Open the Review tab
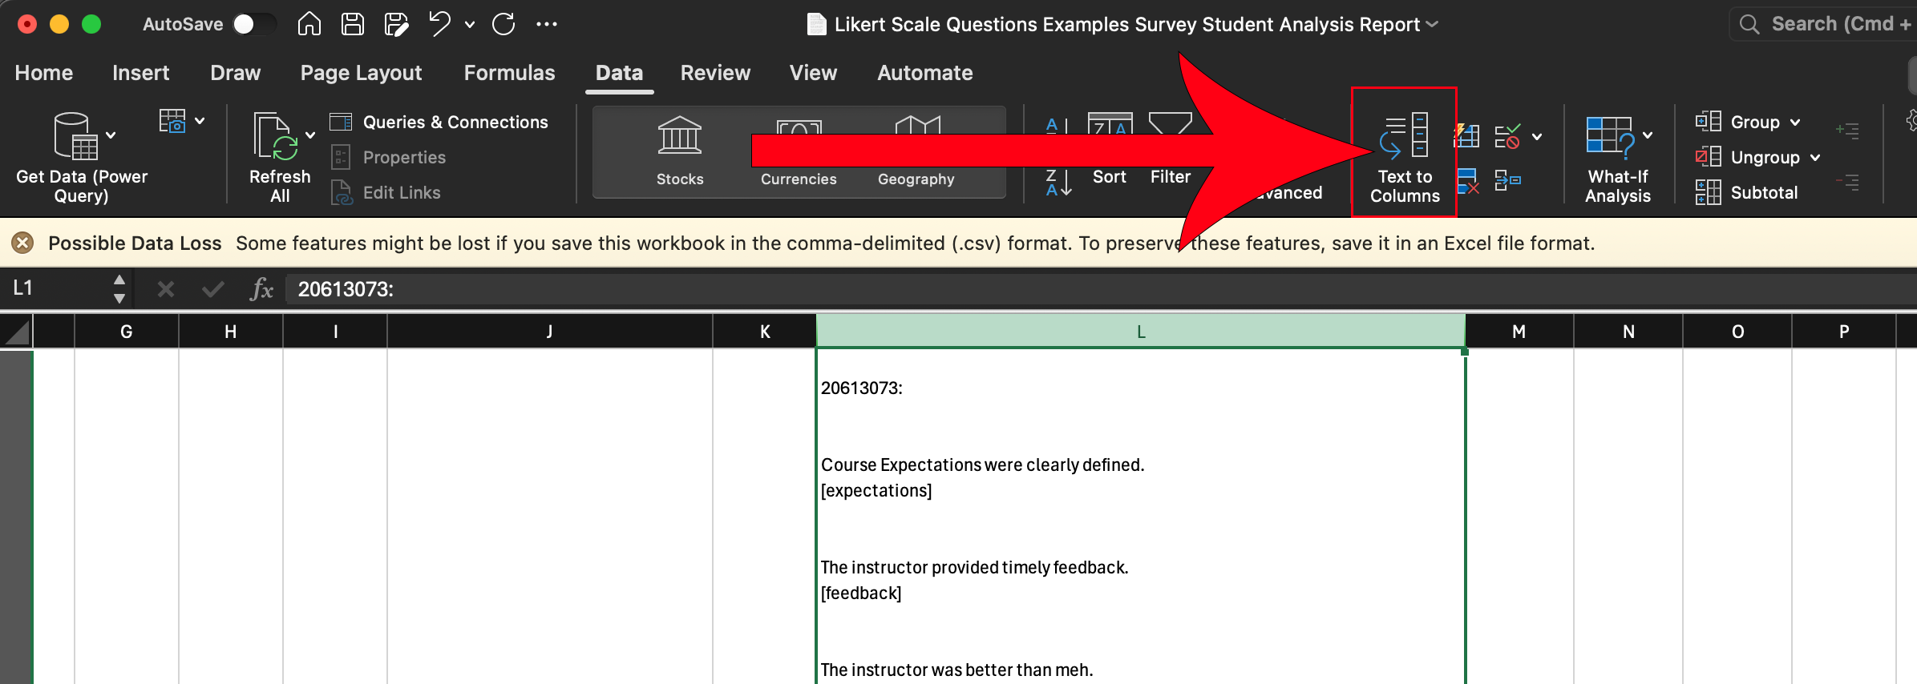Screen dimensions: 1917x684 click(715, 73)
